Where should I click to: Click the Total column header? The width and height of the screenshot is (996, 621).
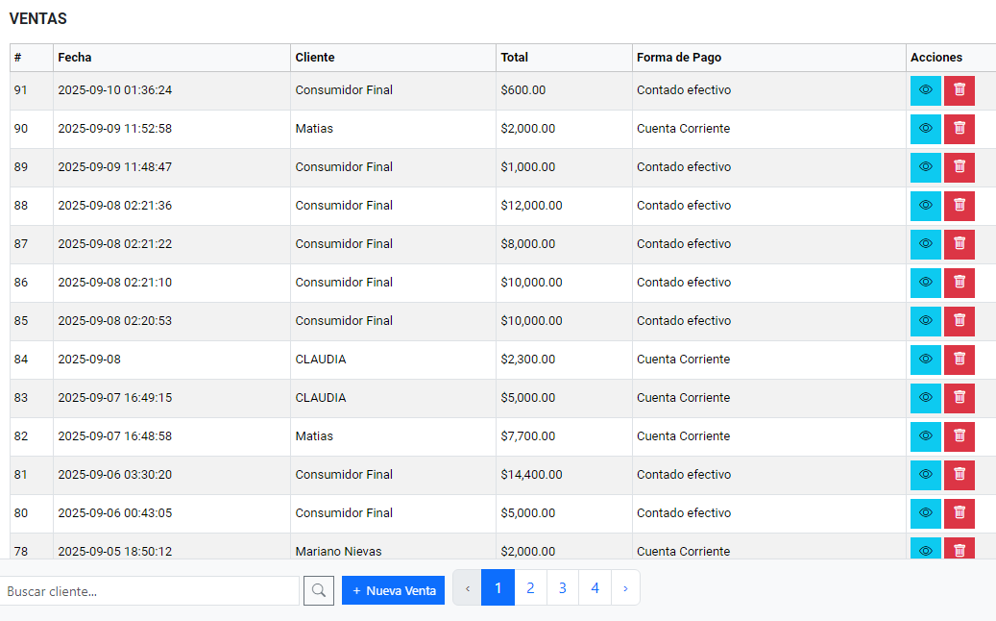[x=515, y=57]
